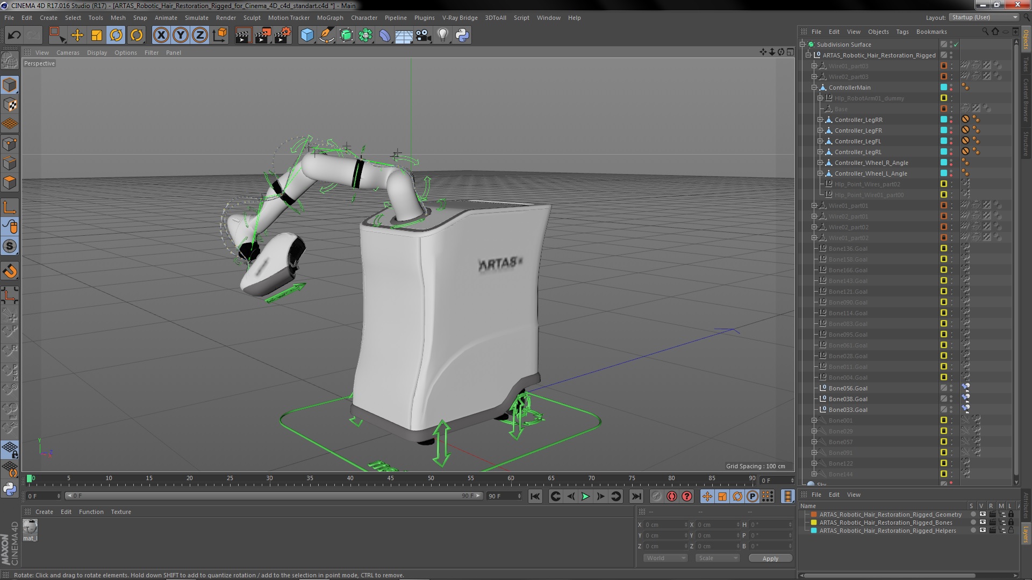1032x580 pixels.
Task: Click Render View clapperboard icon
Action: pyautogui.click(x=243, y=35)
